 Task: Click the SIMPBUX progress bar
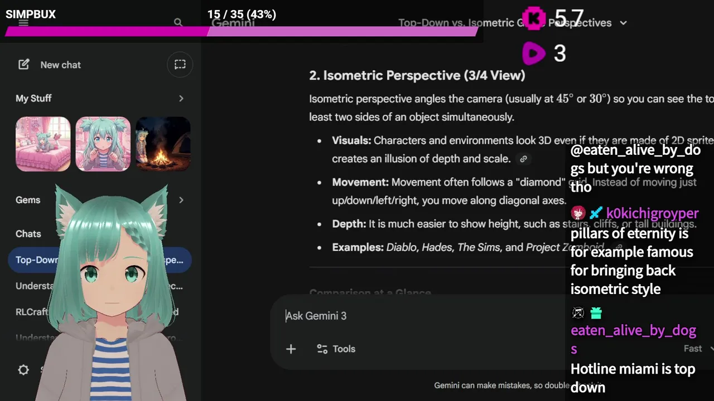click(242, 32)
